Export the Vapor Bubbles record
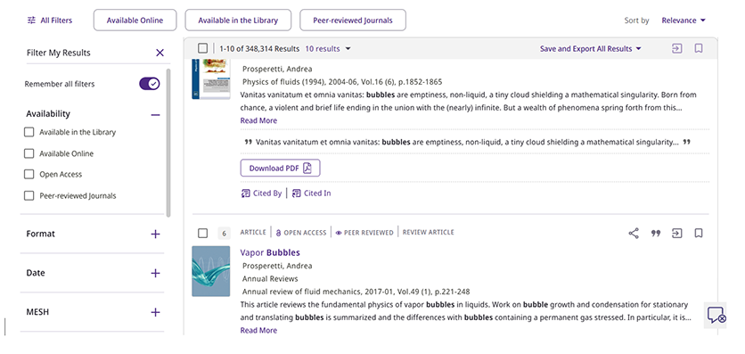Viewport: 745px width, 354px height. pos(676,234)
